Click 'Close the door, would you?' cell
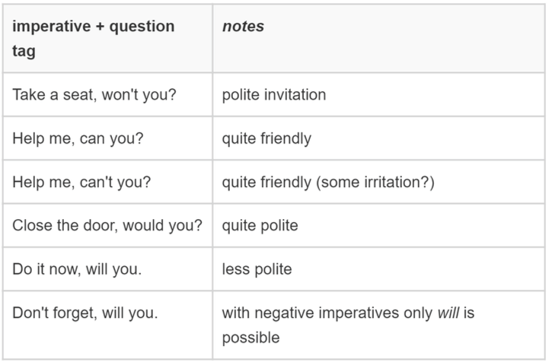 pos(107,226)
